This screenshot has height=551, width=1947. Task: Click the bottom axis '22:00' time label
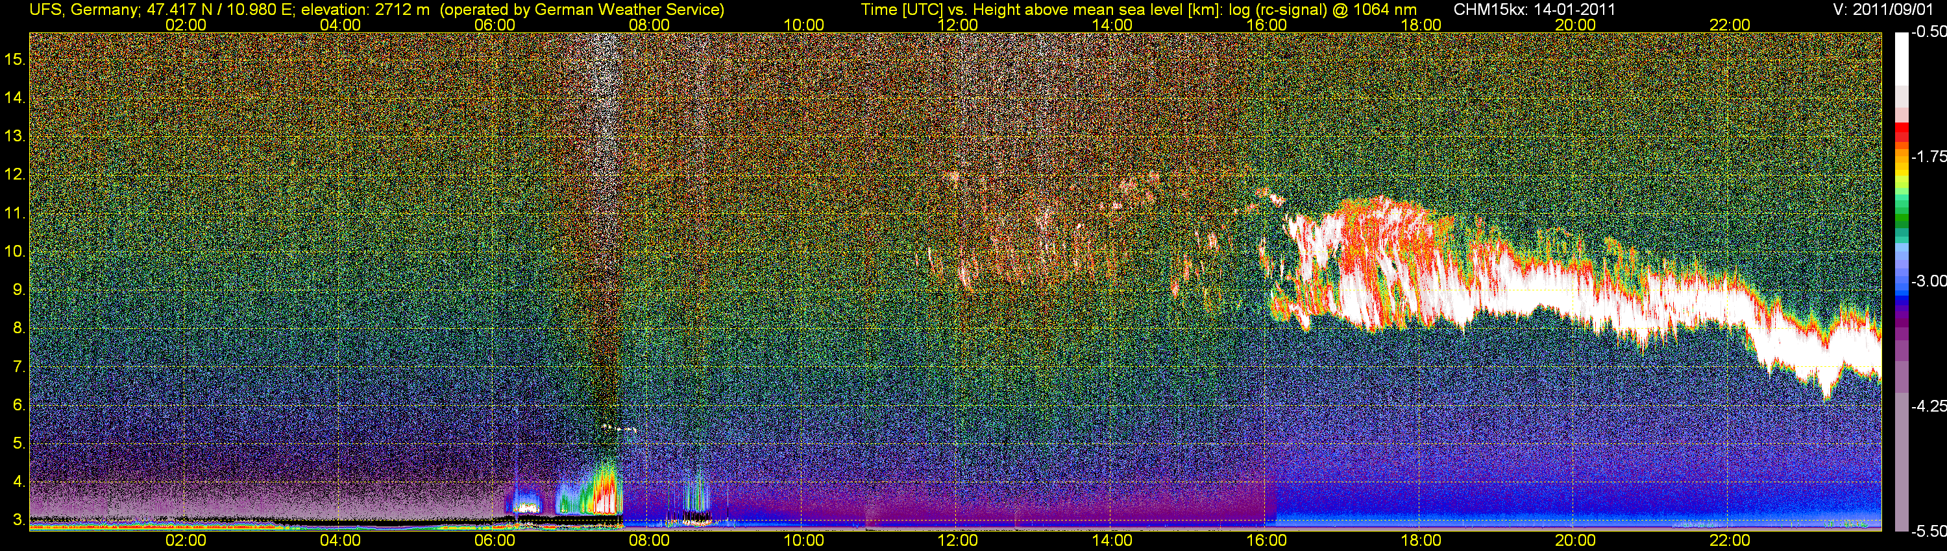[1730, 541]
